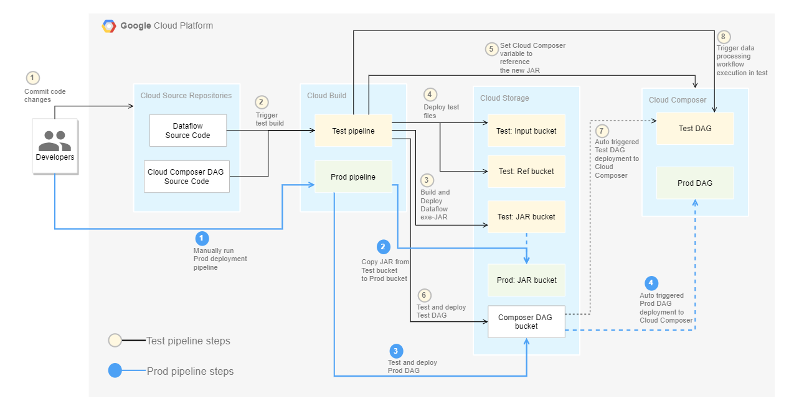
Task: Select the Composer DAG bucket box
Action: [x=526, y=322]
